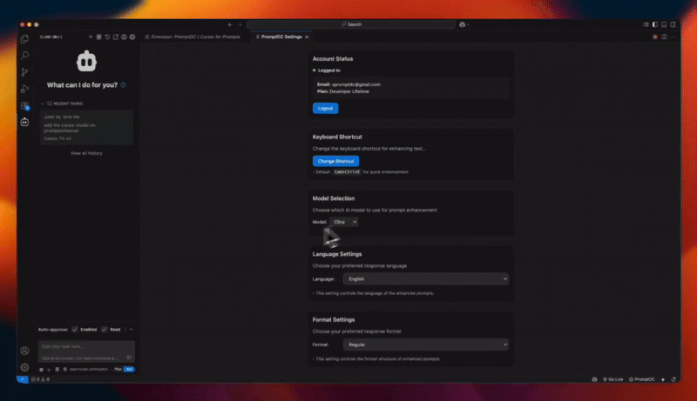Click the Change Shortcut button
697x401 pixels.
click(335, 161)
